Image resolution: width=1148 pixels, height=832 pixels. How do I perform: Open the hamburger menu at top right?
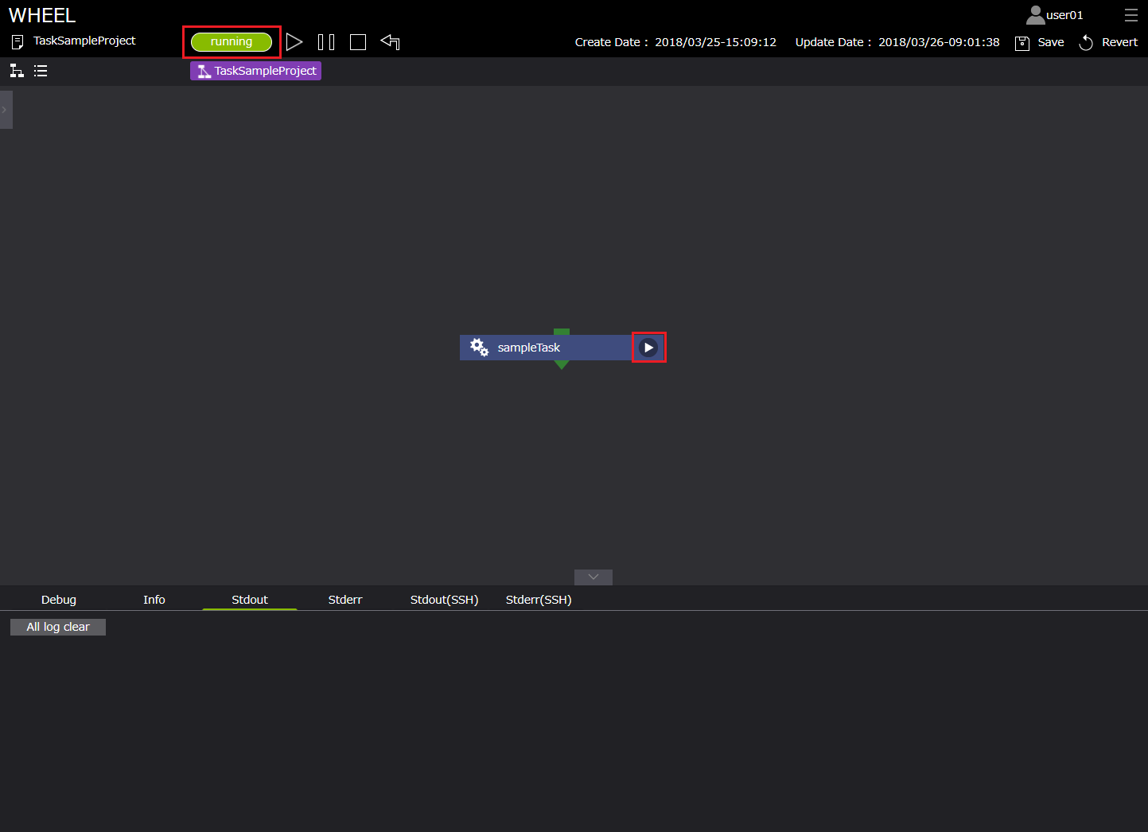(x=1130, y=15)
